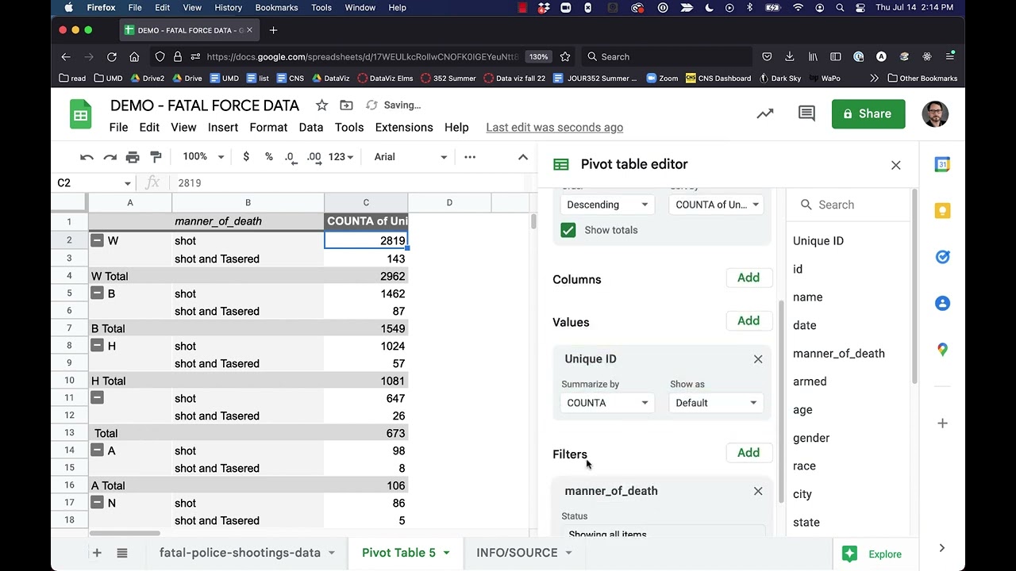Open the activity dashboard trend icon
Screen dimensions: 1016x571
pos(765,114)
